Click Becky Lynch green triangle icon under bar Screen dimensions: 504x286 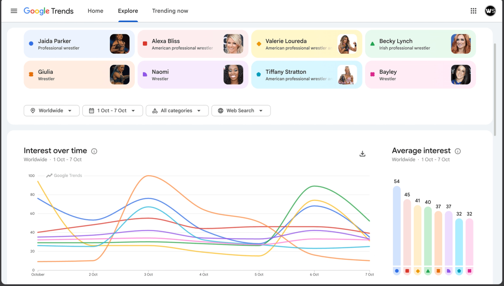(x=428, y=271)
